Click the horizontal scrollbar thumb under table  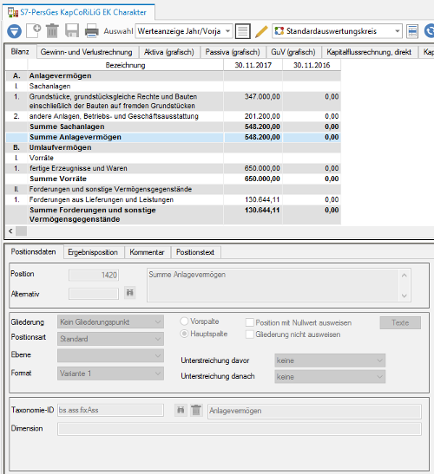click(21, 231)
